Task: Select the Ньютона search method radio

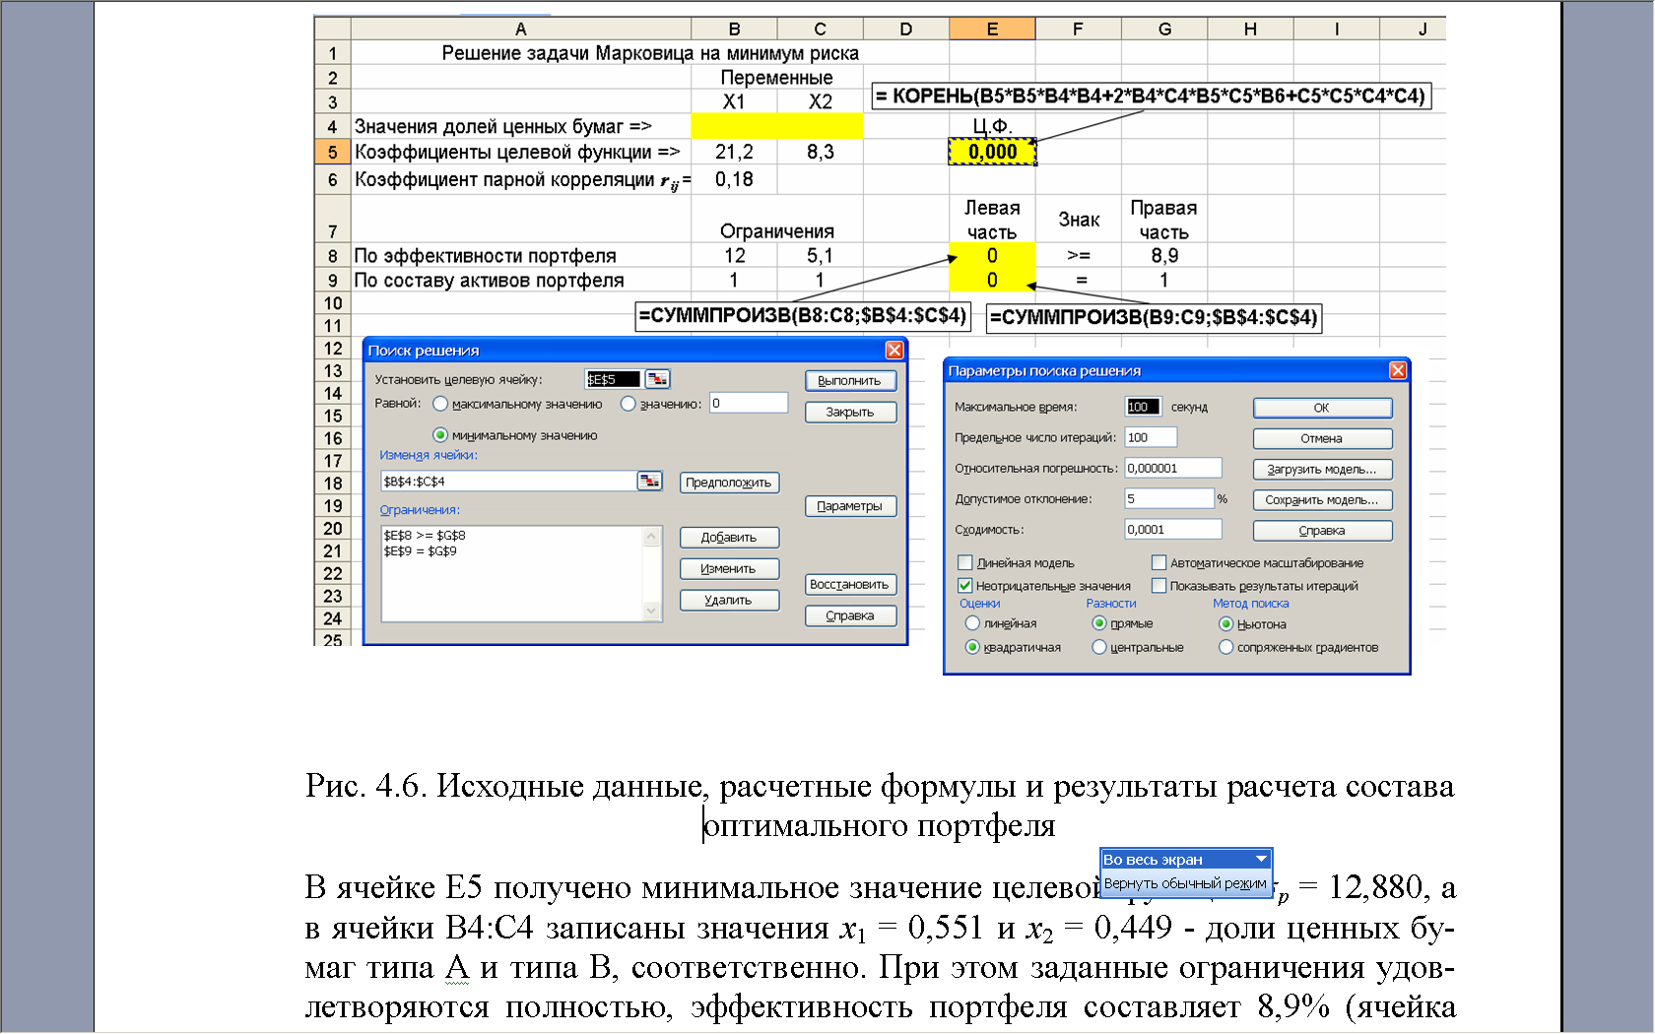Action: [x=1226, y=623]
